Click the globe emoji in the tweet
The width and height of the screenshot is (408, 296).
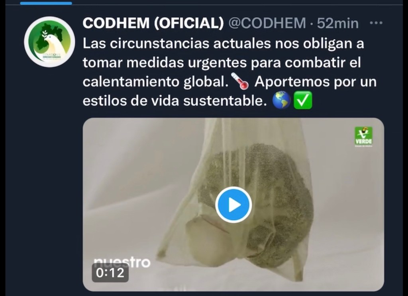(x=281, y=101)
